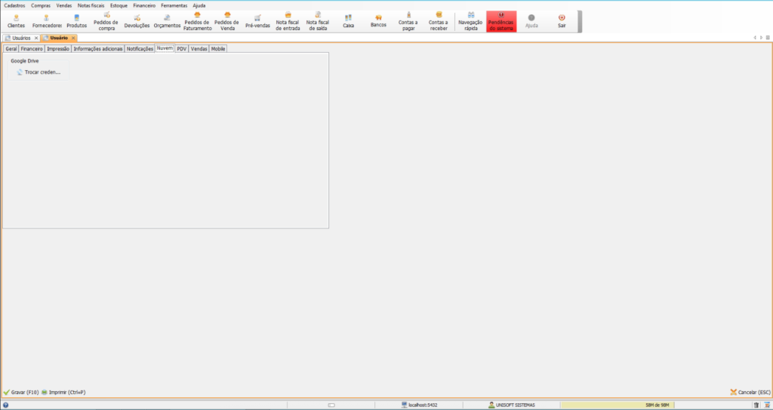Click the memory usage bar

tap(654, 405)
